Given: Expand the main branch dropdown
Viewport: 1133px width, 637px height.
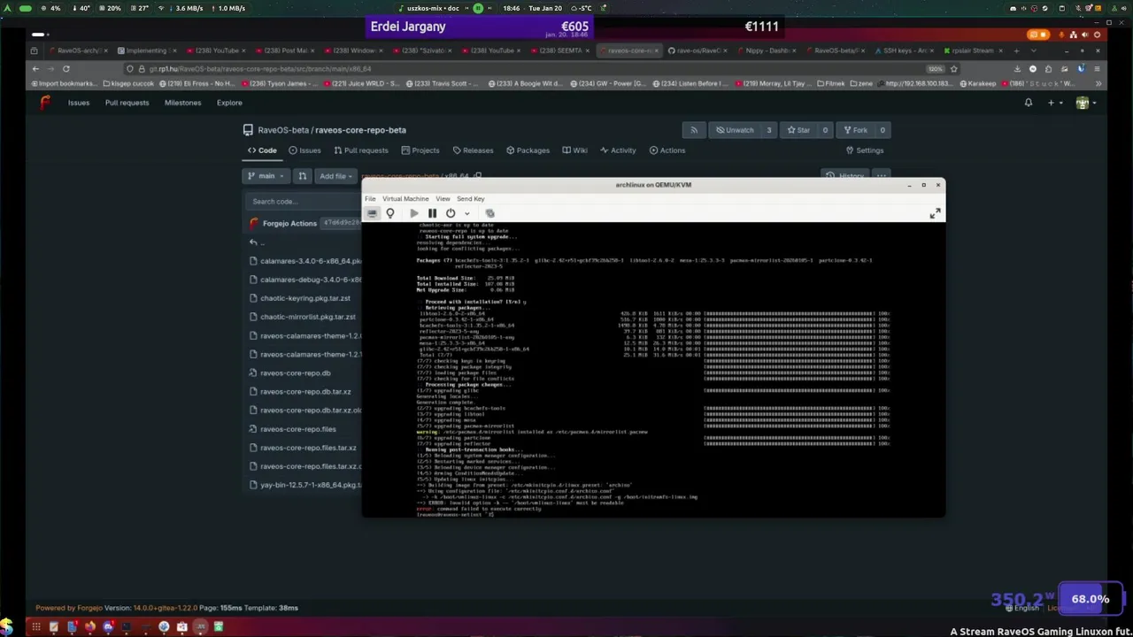Looking at the screenshot, I should point(266,176).
